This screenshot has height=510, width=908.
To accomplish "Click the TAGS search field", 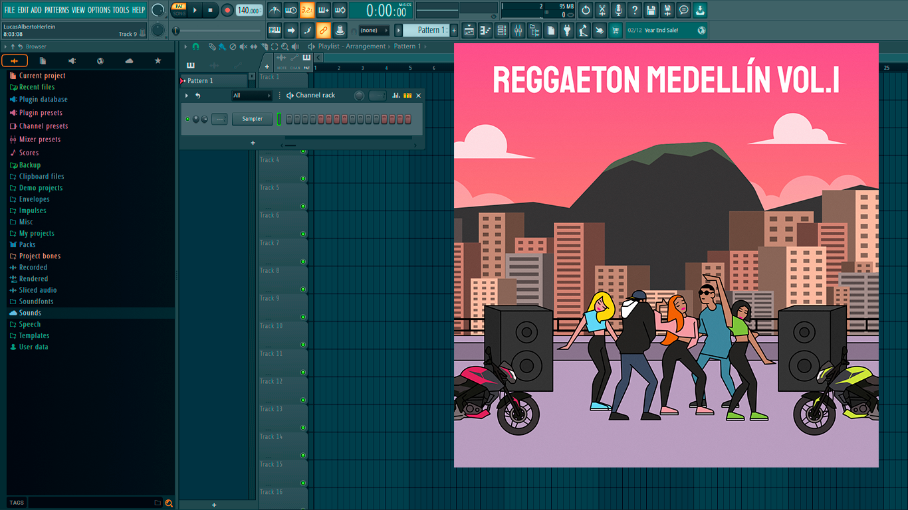I will (x=90, y=503).
